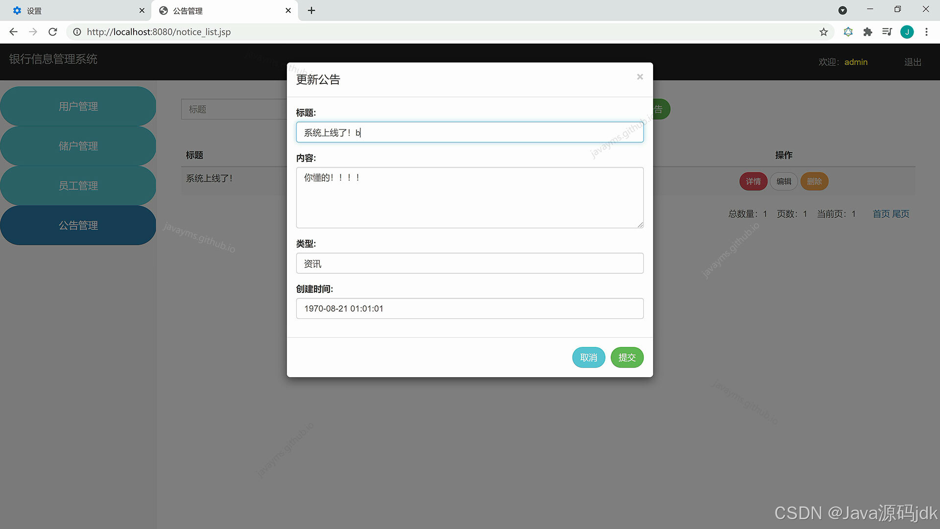Viewport: 940px width, 529px height.
Task: Bookmark this page with the star icon
Action: pos(823,32)
